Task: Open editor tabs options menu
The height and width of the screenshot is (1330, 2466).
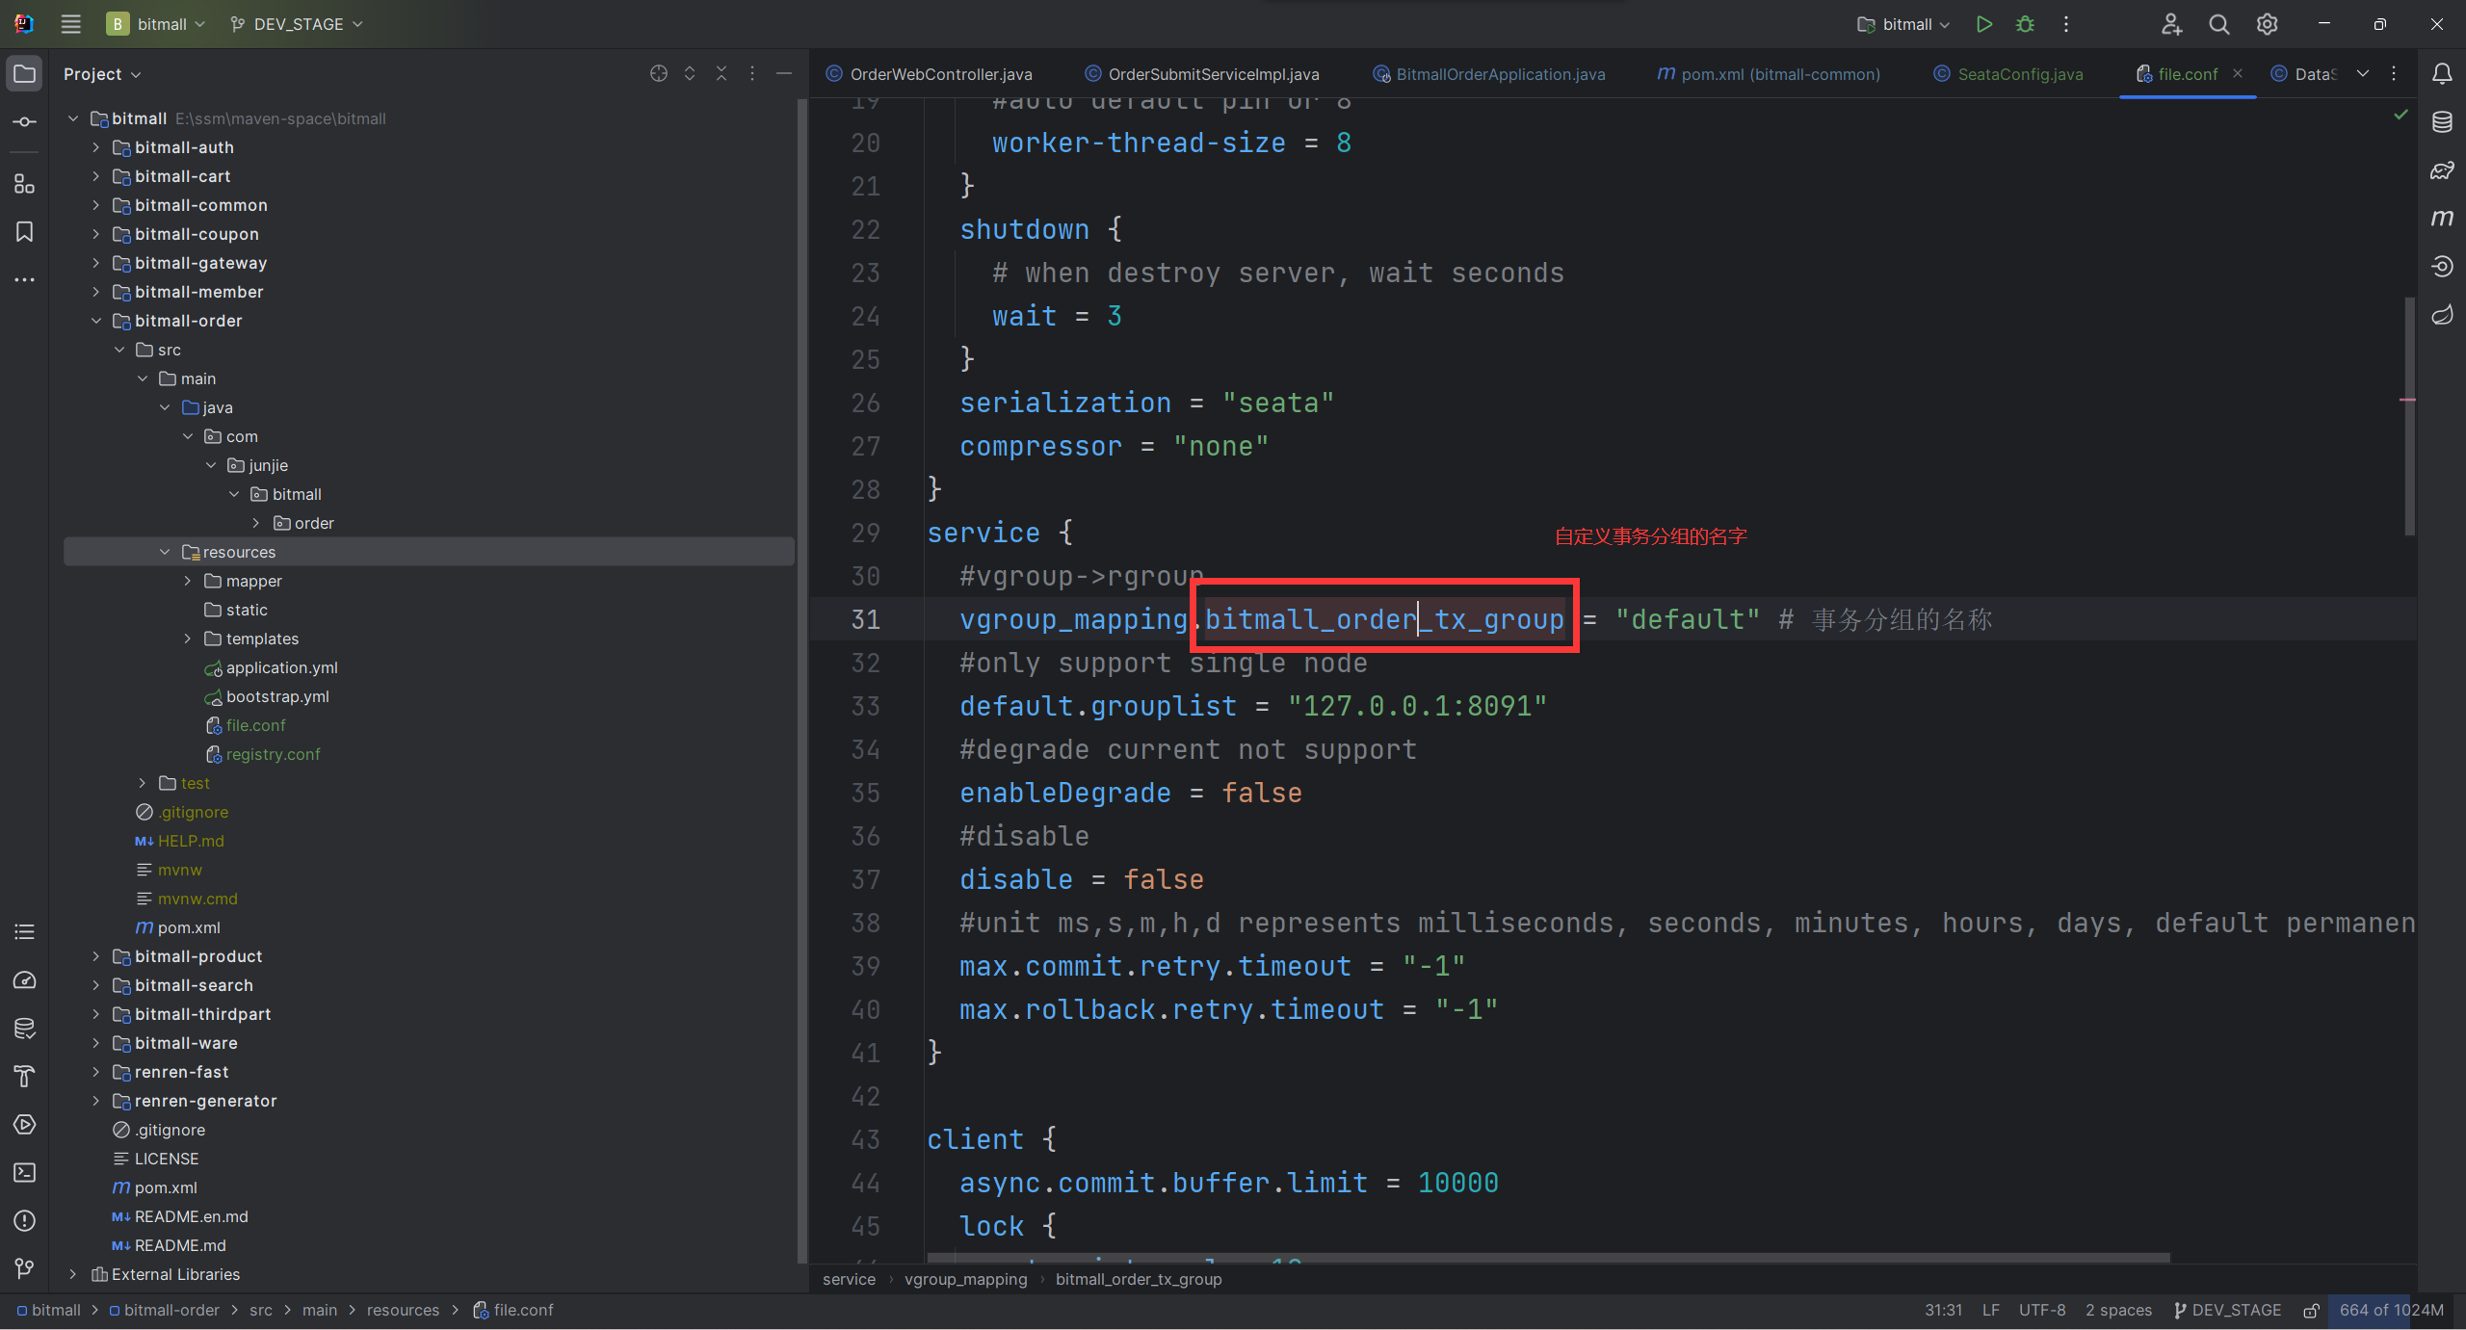Action: tap(2394, 74)
